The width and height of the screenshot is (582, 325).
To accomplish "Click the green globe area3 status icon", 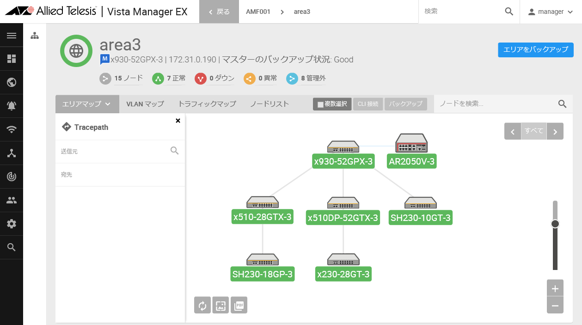I will click(x=76, y=51).
